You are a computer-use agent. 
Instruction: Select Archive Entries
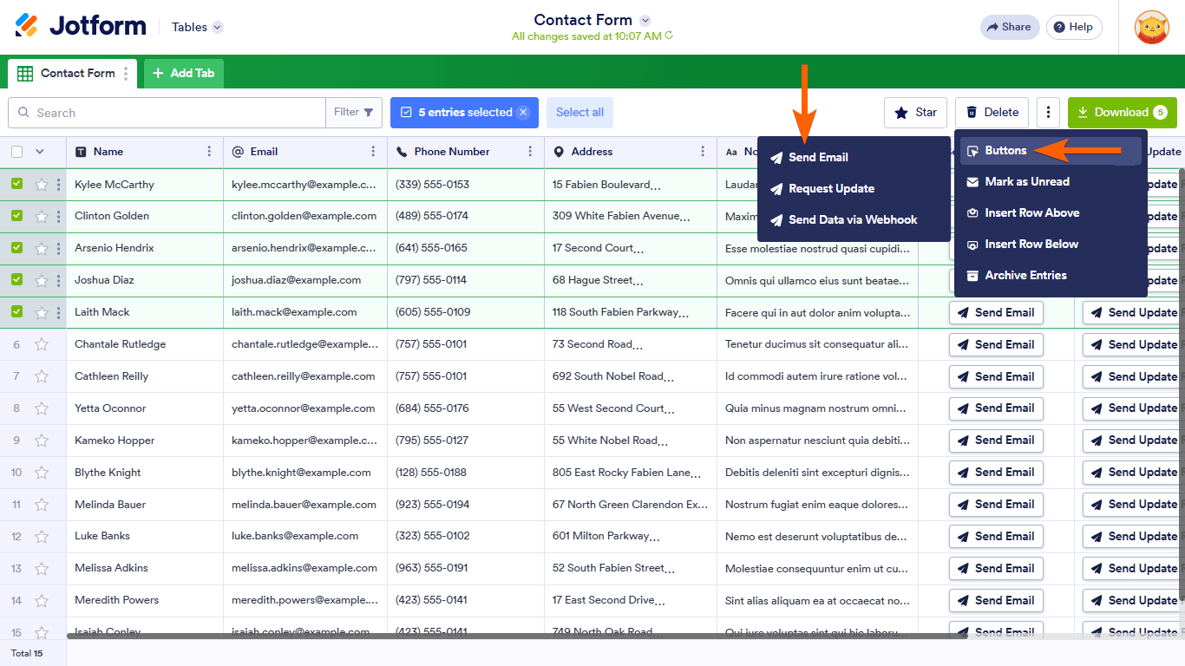point(1051,275)
